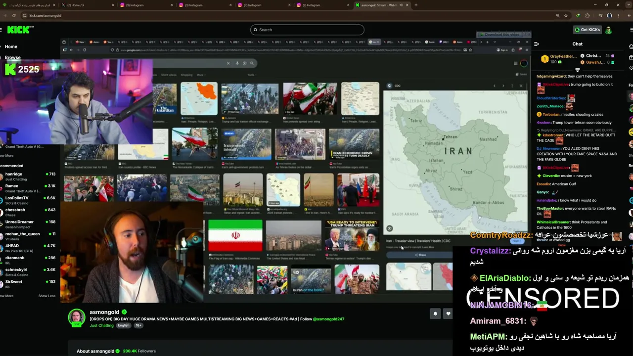Open the Home sidebar item

11,46
